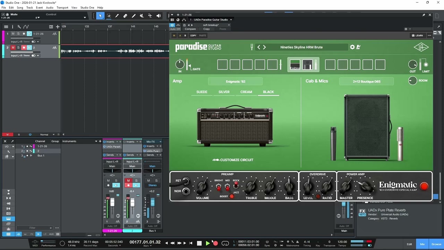
Task: Open Paradise Guitar Studio settings gear
Action: tap(352, 47)
